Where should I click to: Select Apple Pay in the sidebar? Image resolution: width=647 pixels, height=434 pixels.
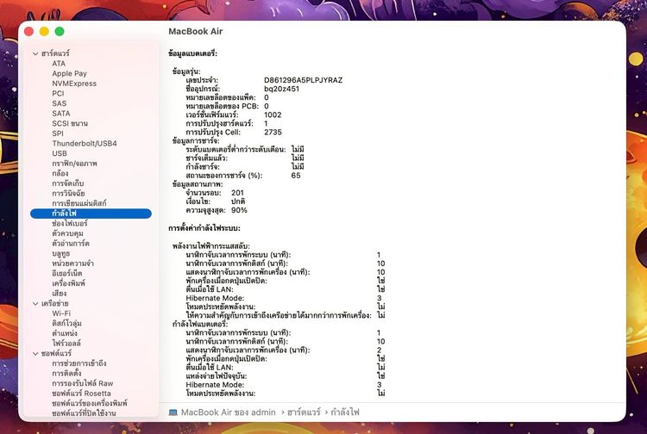click(x=69, y=73)
